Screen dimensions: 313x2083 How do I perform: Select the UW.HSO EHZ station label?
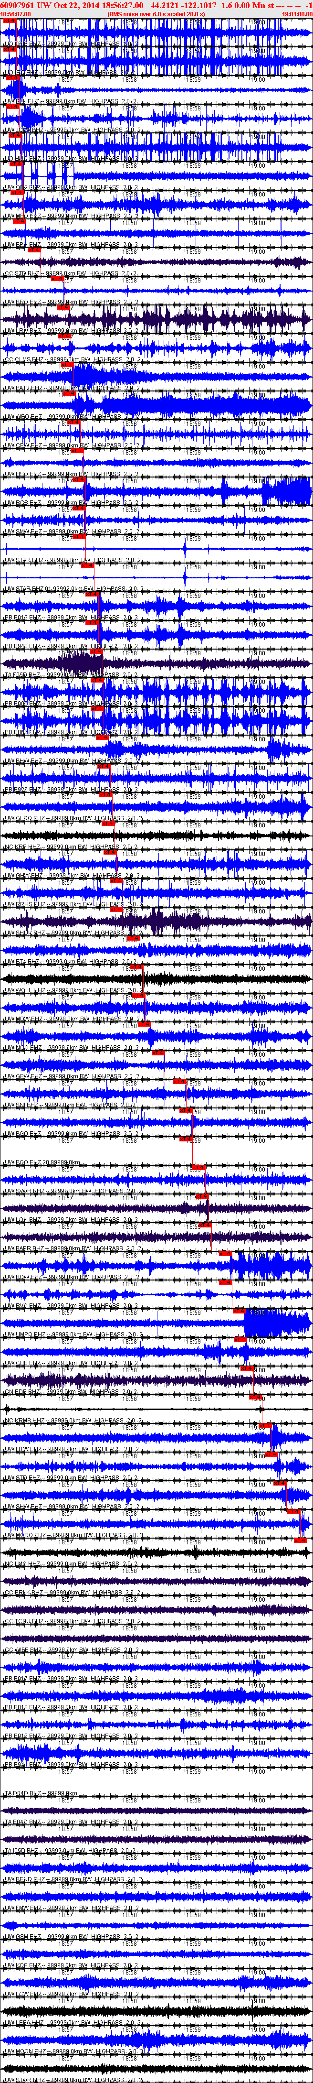tap(70, 474)
